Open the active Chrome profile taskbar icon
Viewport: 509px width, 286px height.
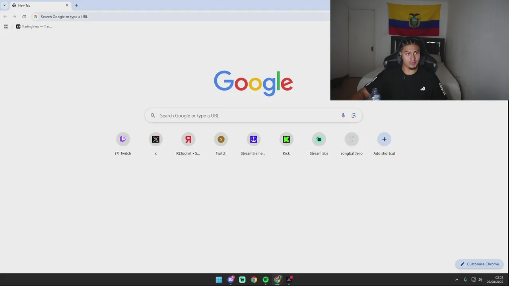[x=277, y=280]
